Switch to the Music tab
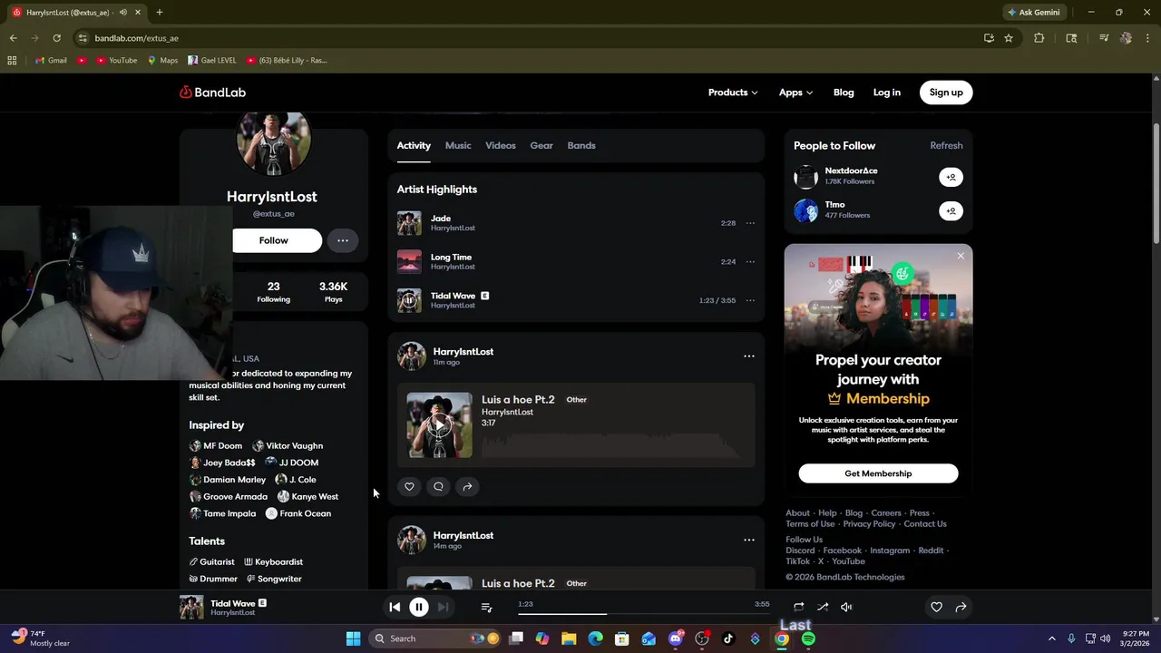1161x653 pixels. click(x=458, y=145)
